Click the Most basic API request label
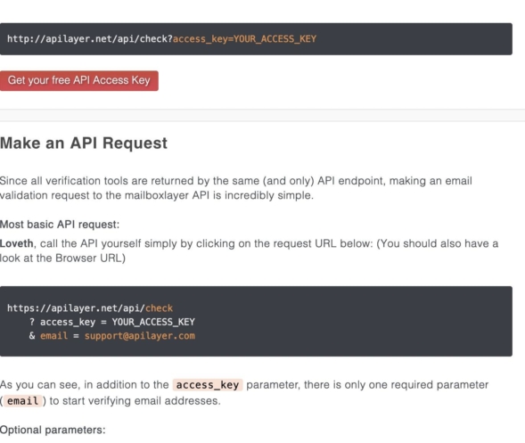Image resolution: width=525 pixels, height=443 pixels. [60, 225]
